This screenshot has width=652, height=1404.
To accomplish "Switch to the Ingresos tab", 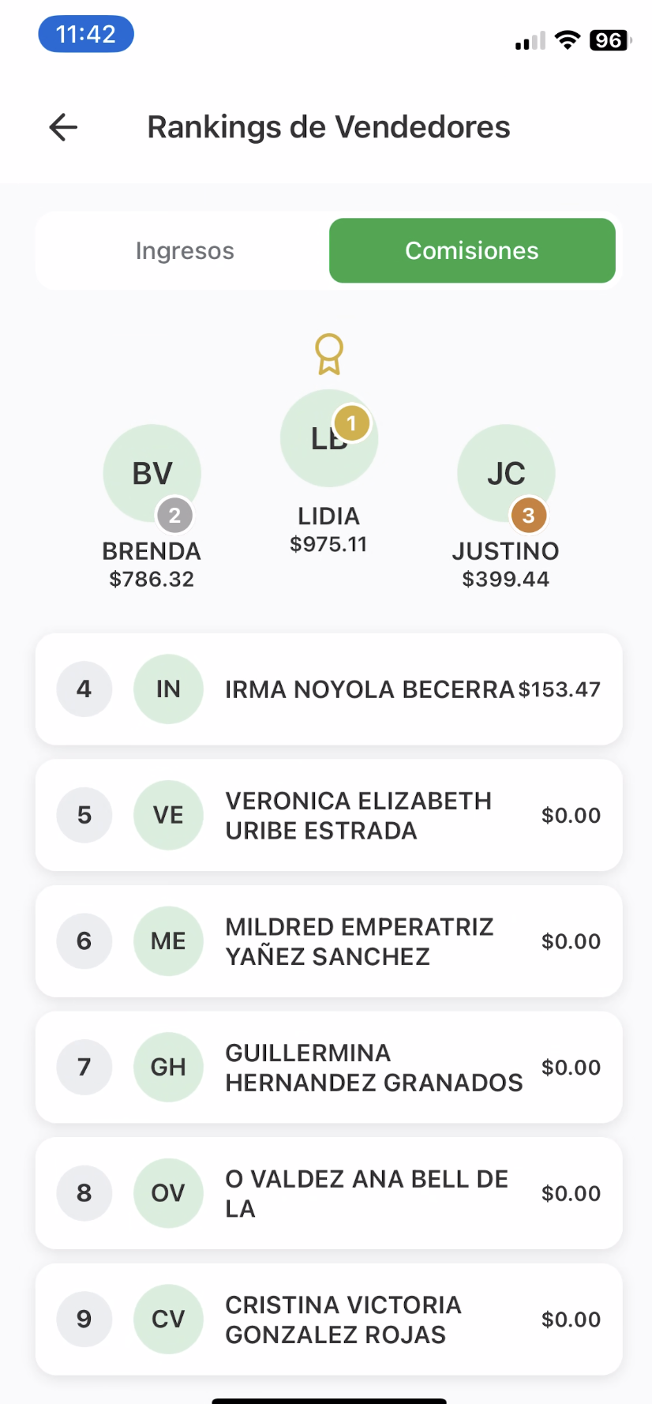I will pyautogui.click(x=185, y=250).
